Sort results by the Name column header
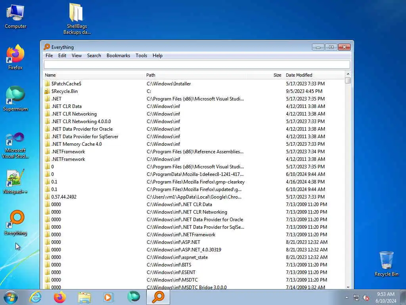The image size is (406, 305). [94, 75]
